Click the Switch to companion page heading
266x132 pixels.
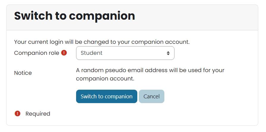click(75, 16)
